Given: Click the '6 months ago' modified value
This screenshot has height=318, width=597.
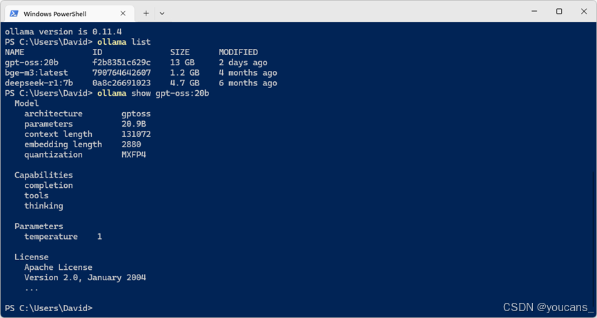Looking at the screenshot, I should [248, 83].
